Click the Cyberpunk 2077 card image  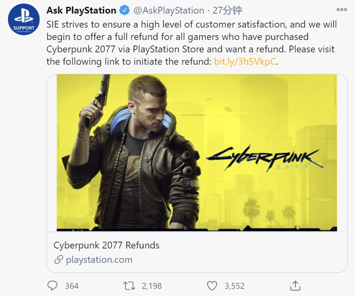[x=197, y=153]
